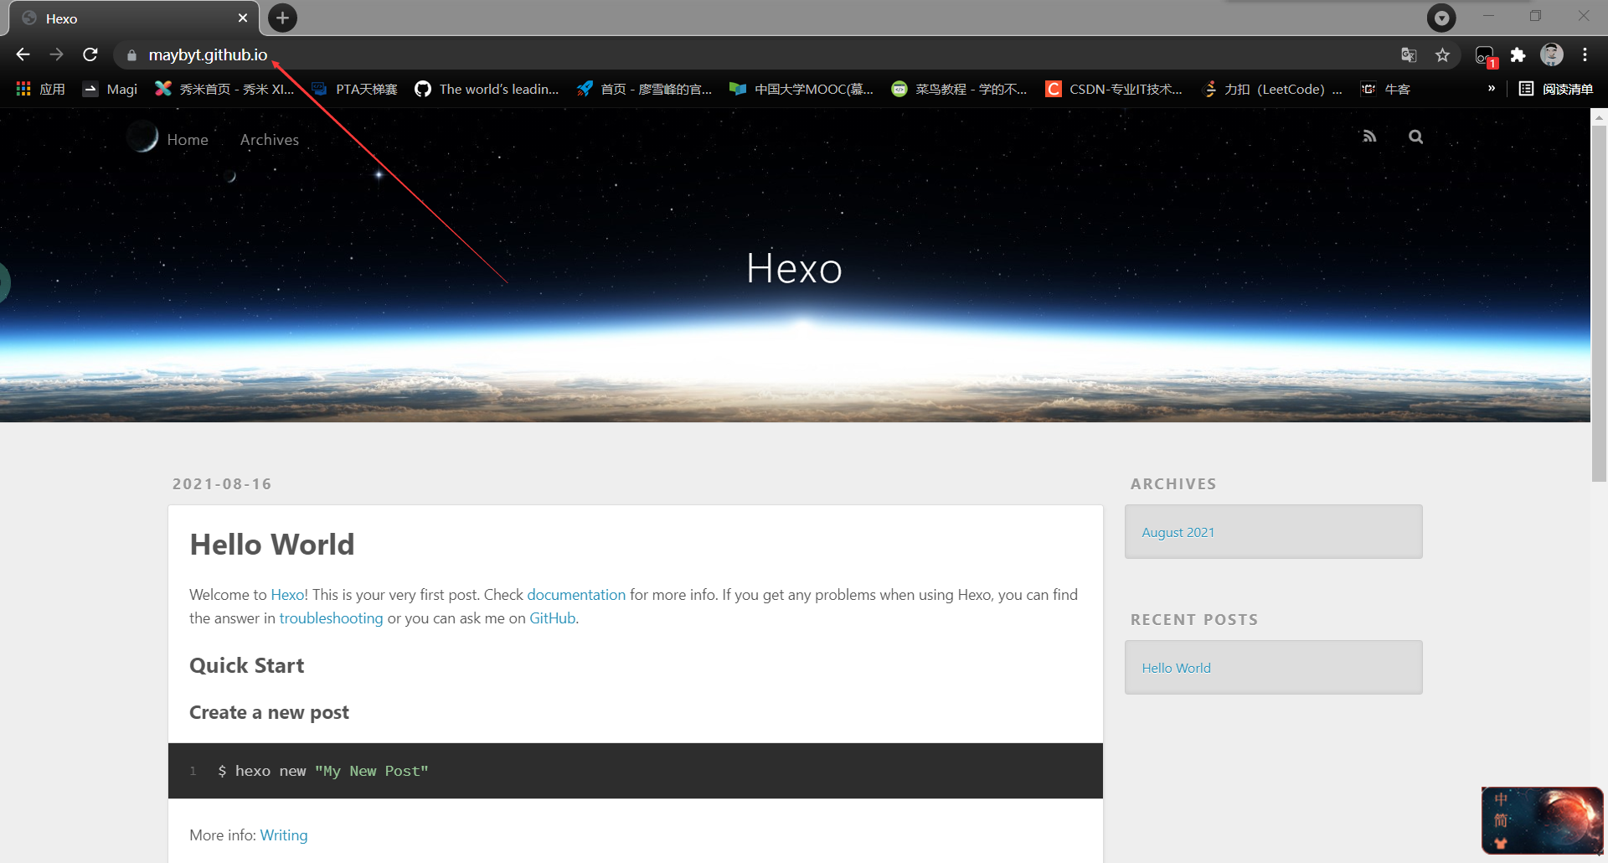1608x863 pixels.
Task: Click the hexo new code block
Action: (635, 771)
